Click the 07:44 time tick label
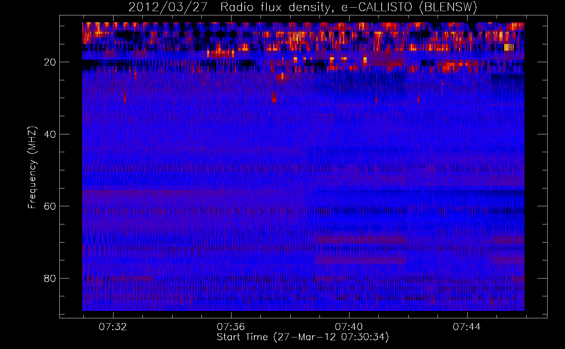This screenshot has height=349, width=565. (x=467, y=327)
